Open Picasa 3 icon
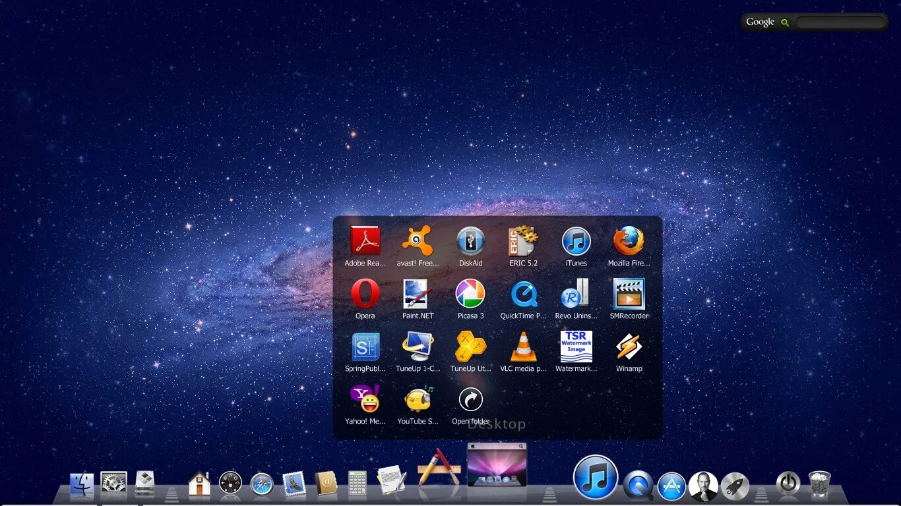The height and width of the screenshot is (506, 901). [470, 294]
